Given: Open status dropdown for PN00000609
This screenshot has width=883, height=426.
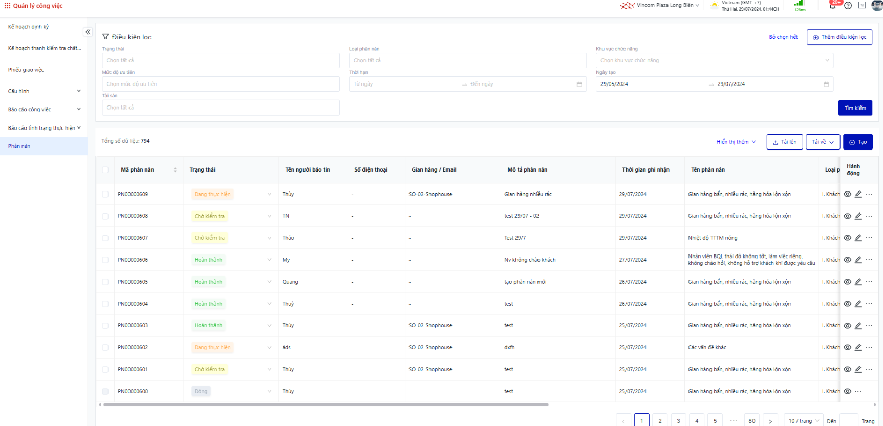Looking at the screenshot, I should coord(269,194).
